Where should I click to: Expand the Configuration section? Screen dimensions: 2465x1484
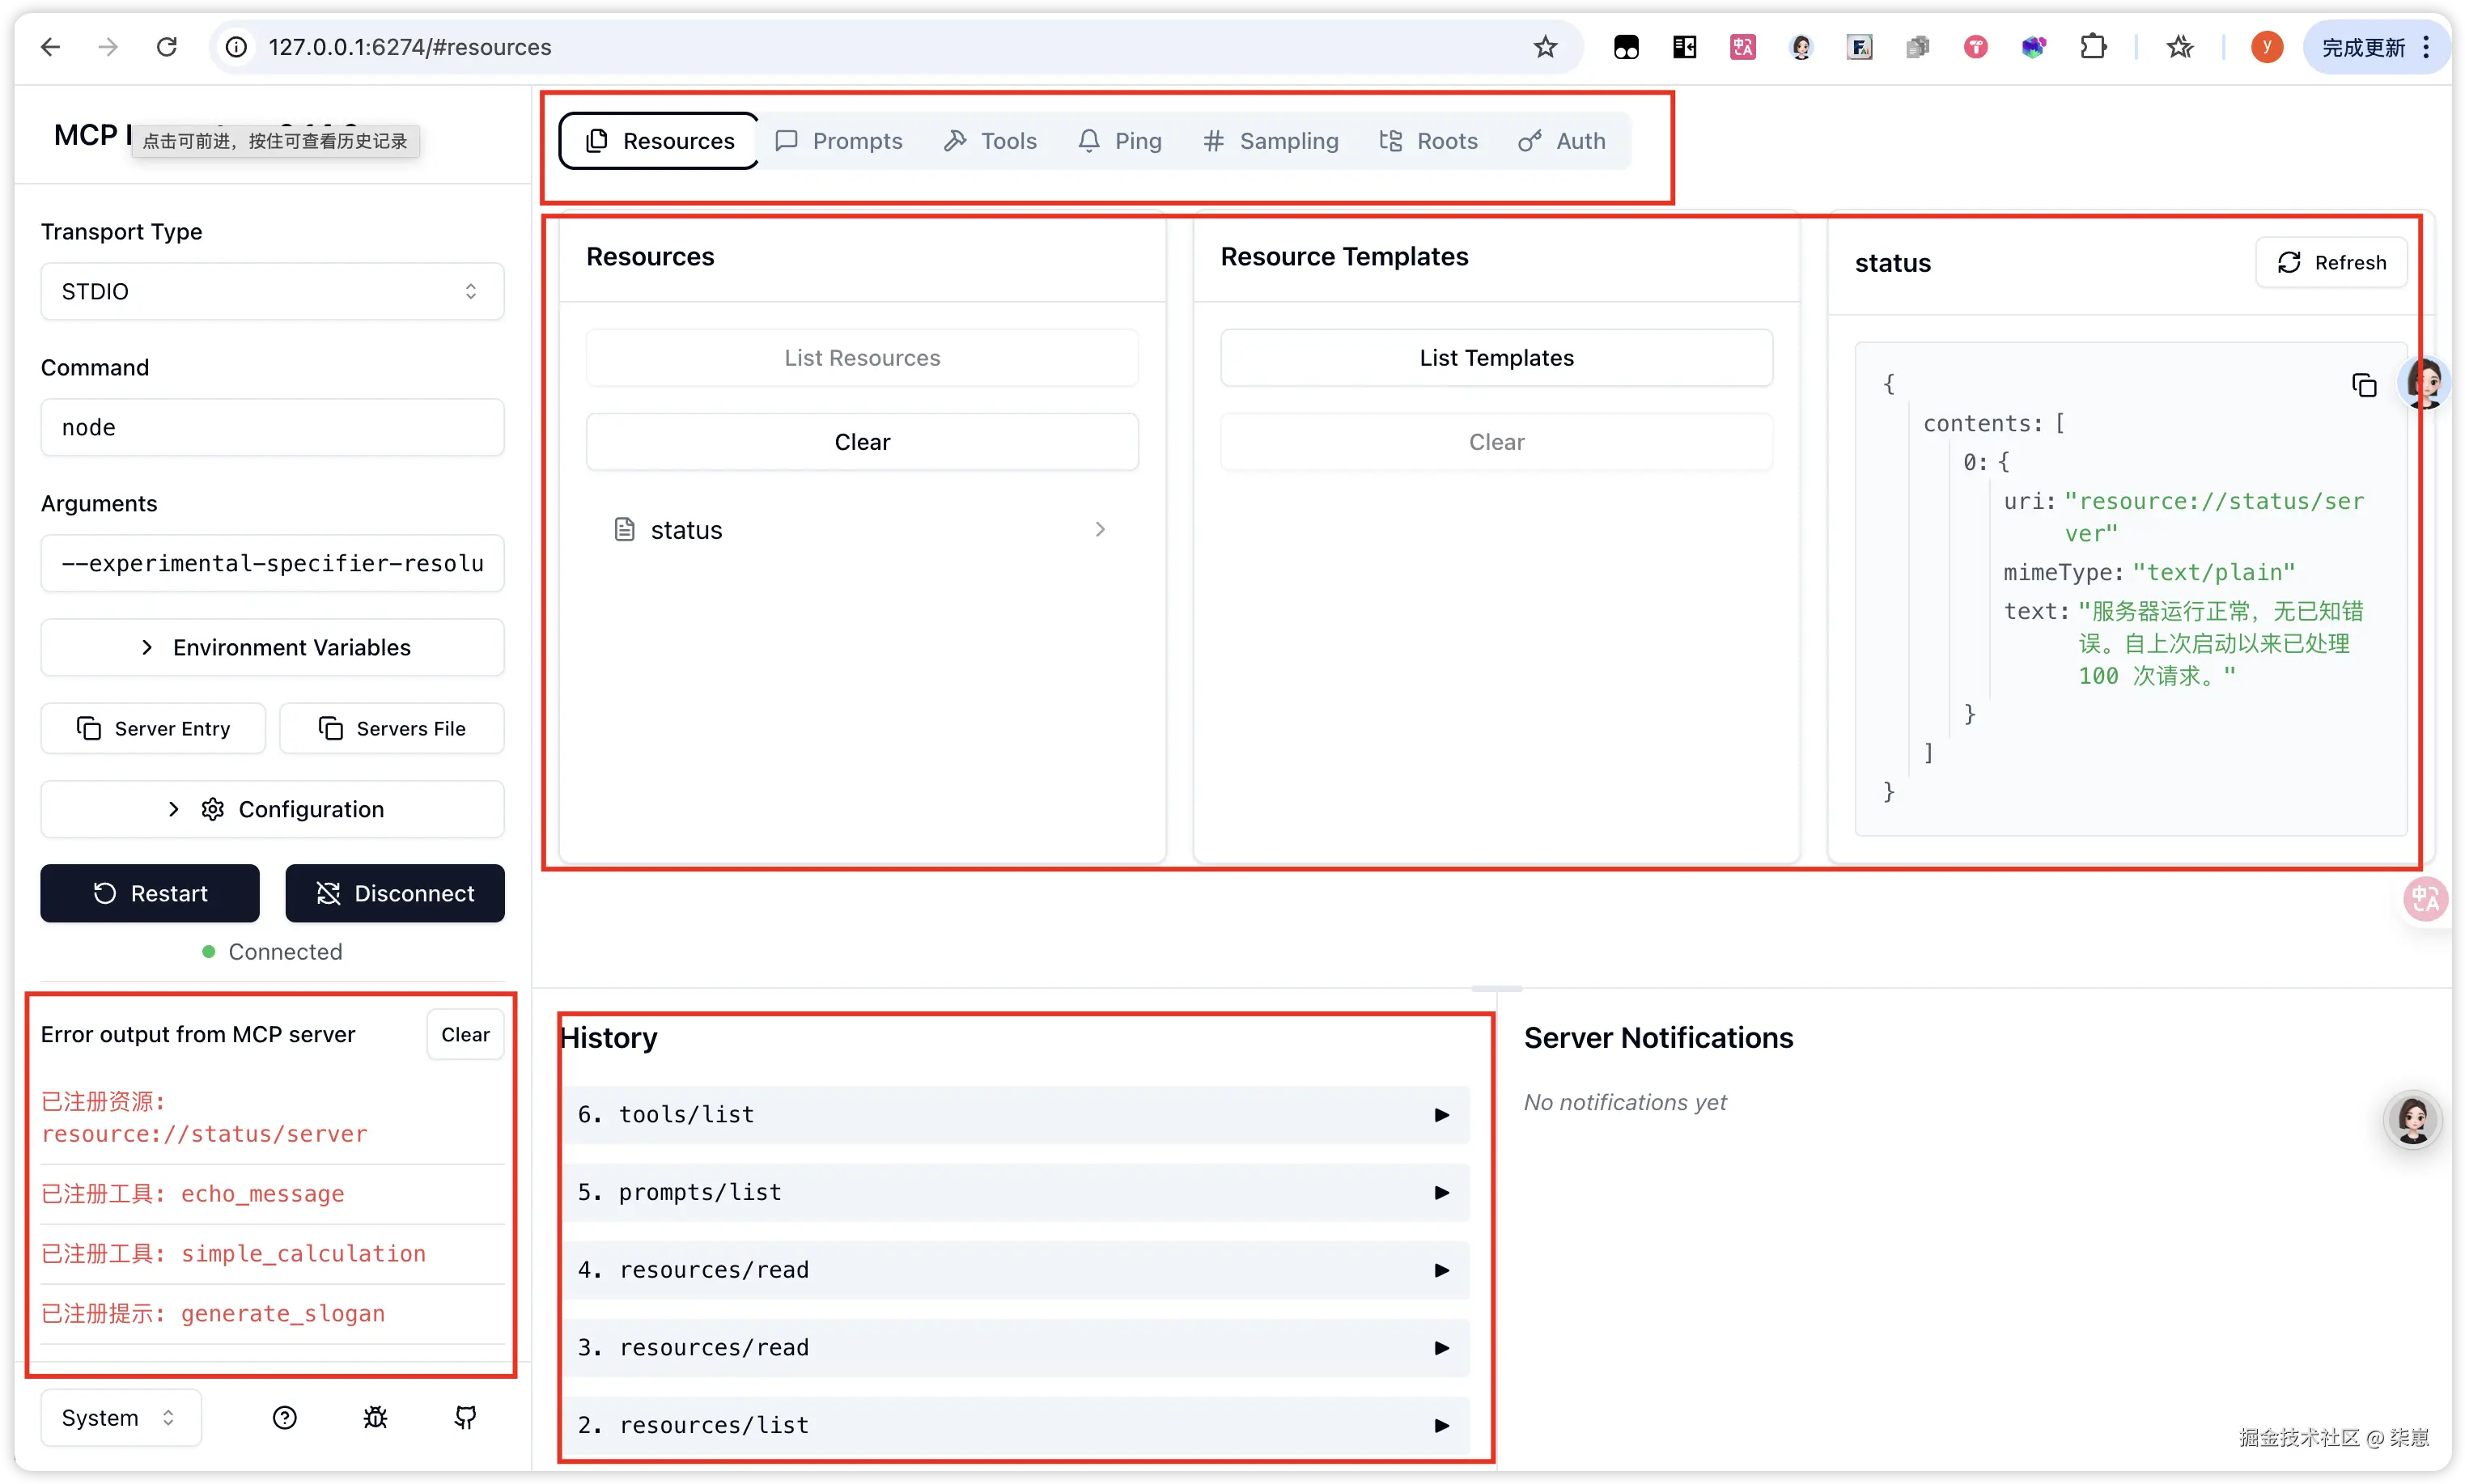coord(272,809)
